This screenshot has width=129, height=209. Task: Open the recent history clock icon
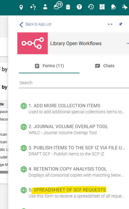[x=91, y=7]
